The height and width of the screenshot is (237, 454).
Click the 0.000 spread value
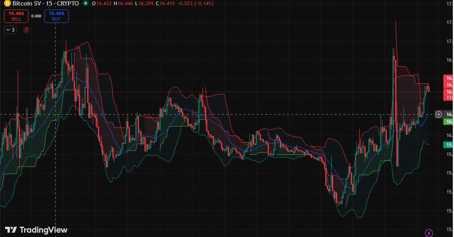click(x=36, y=16)
